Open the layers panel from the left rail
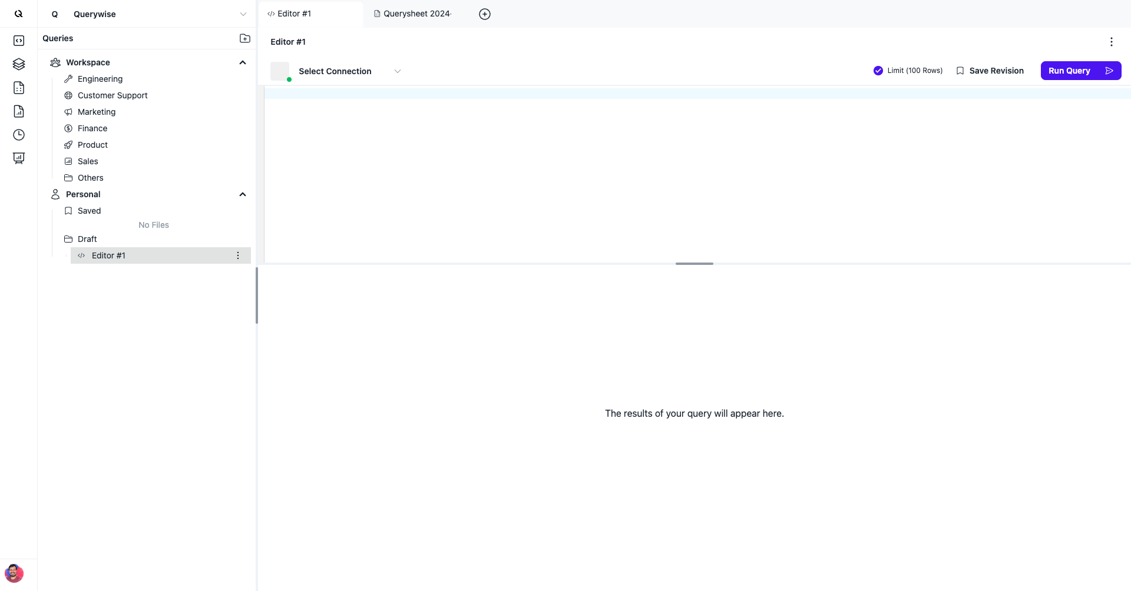 (x=19, y=64)
